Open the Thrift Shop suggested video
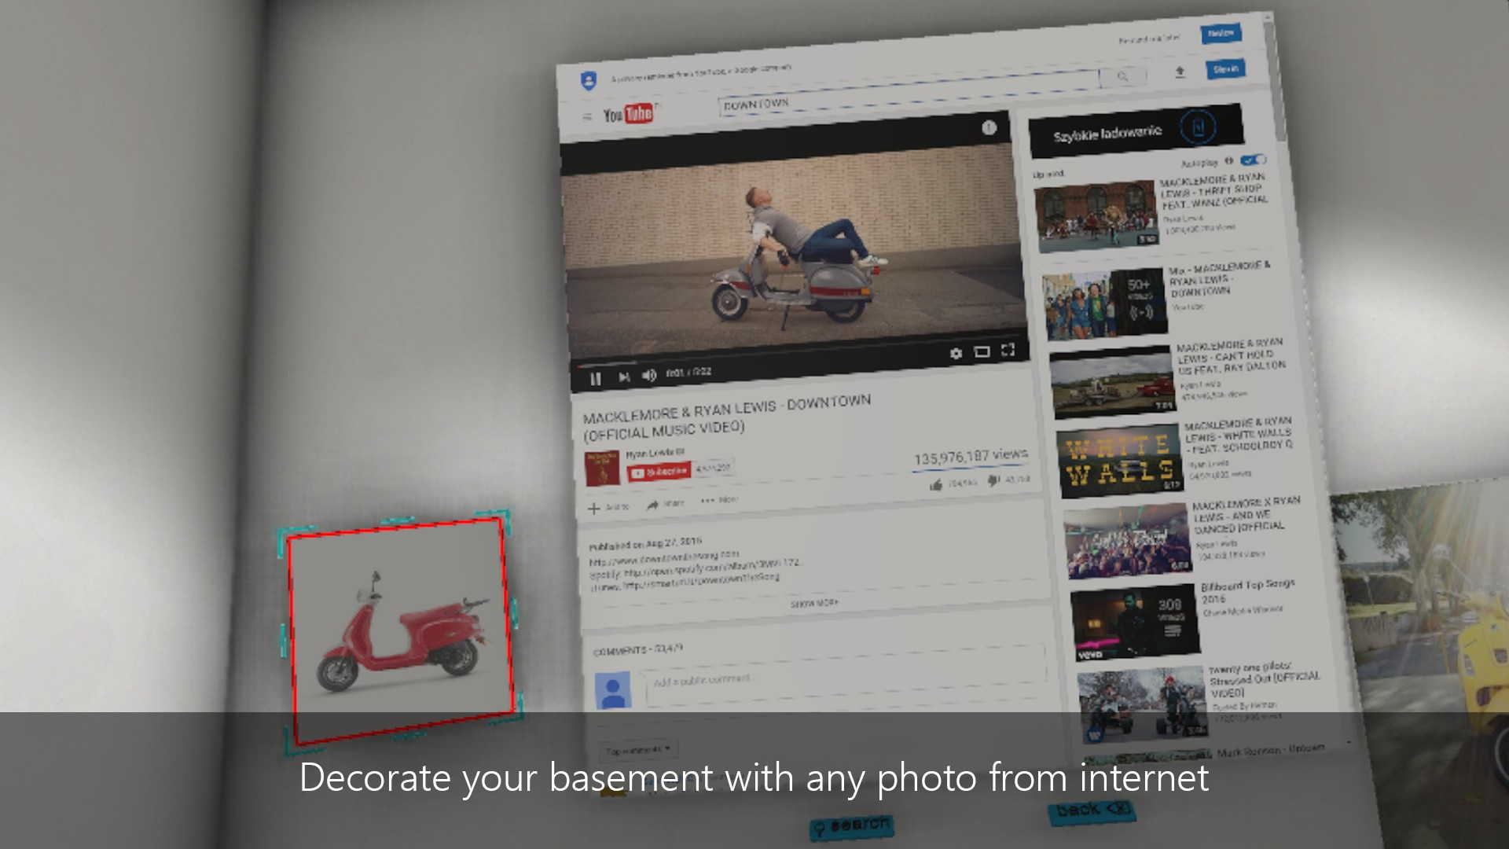The image size is (1509, 849). (x=1096, y=216)
